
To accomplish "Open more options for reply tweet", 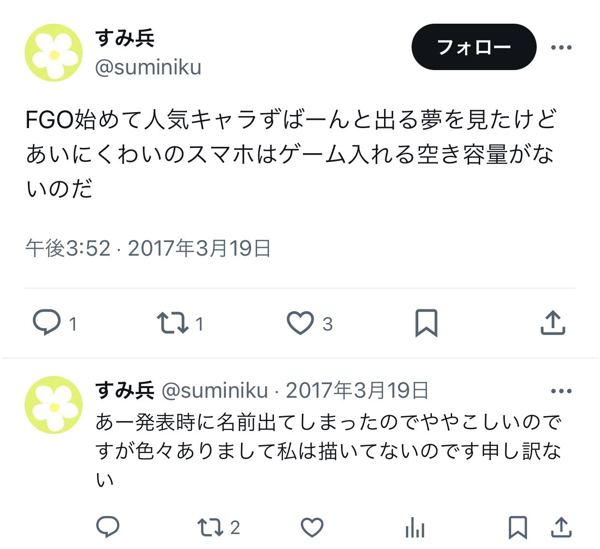I will [561, 391].
